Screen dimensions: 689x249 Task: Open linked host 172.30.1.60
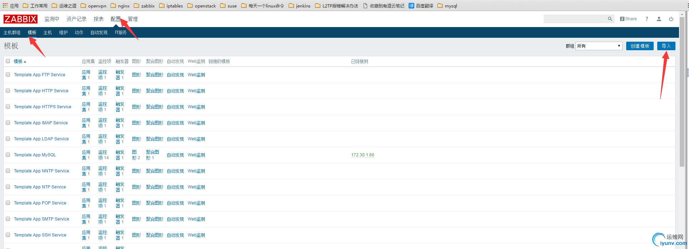pyautogui.click(x=363, y=155)
